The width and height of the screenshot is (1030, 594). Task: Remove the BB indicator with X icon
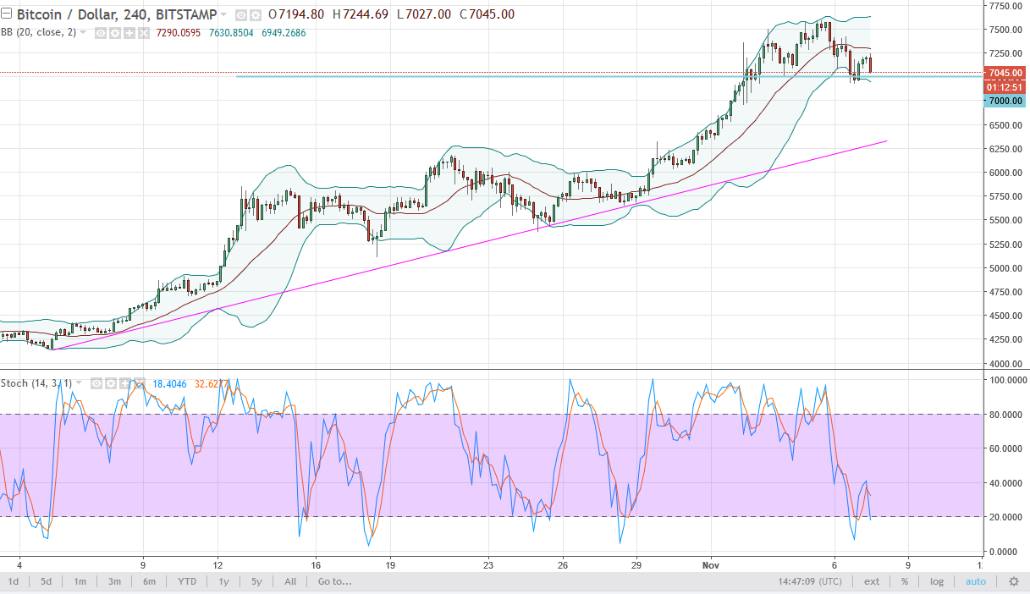[x=143, y=34]
